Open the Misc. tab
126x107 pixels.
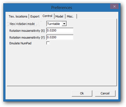pyautogui.click(x=71, y=16)
